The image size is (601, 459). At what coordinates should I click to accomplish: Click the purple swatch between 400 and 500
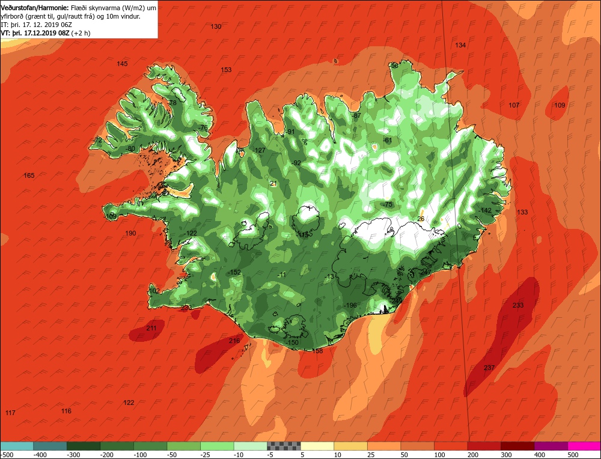pos(551,446)
